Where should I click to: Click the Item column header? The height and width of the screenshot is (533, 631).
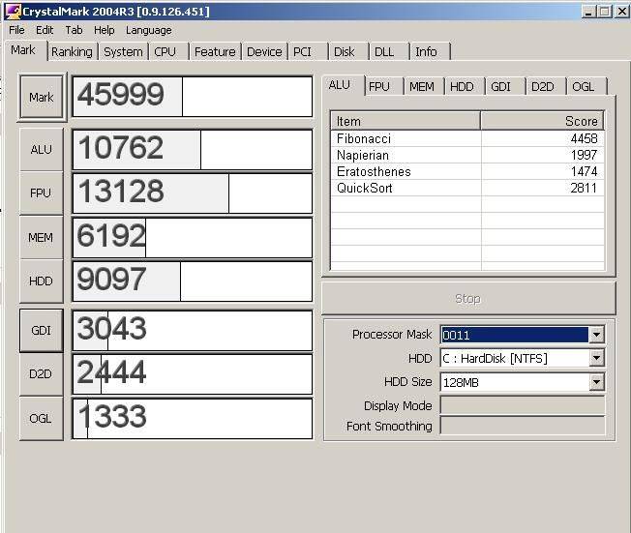tap(406, 121)
